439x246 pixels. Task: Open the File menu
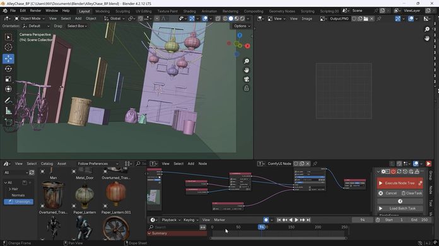point(13,11)
